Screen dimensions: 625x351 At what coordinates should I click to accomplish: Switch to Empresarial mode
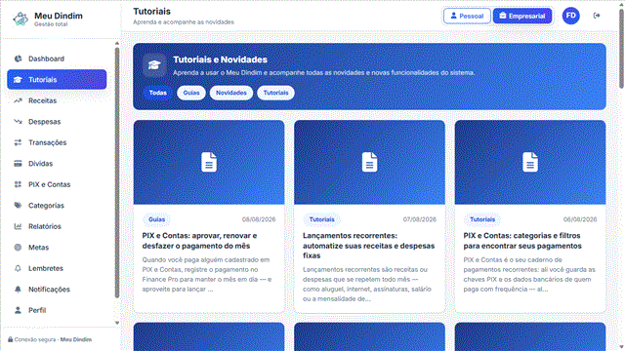point(522,16)
